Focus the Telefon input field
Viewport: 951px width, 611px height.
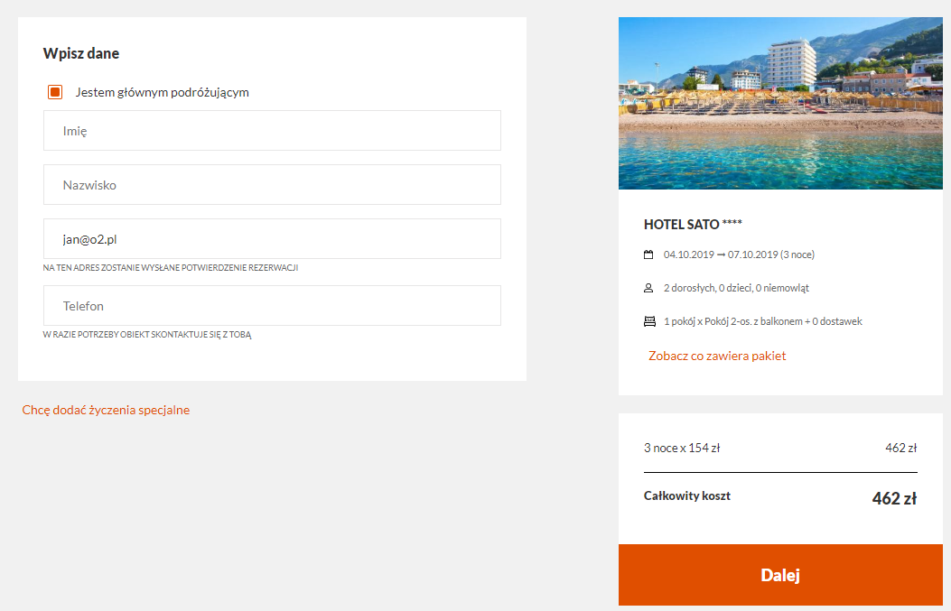[272, 305]
